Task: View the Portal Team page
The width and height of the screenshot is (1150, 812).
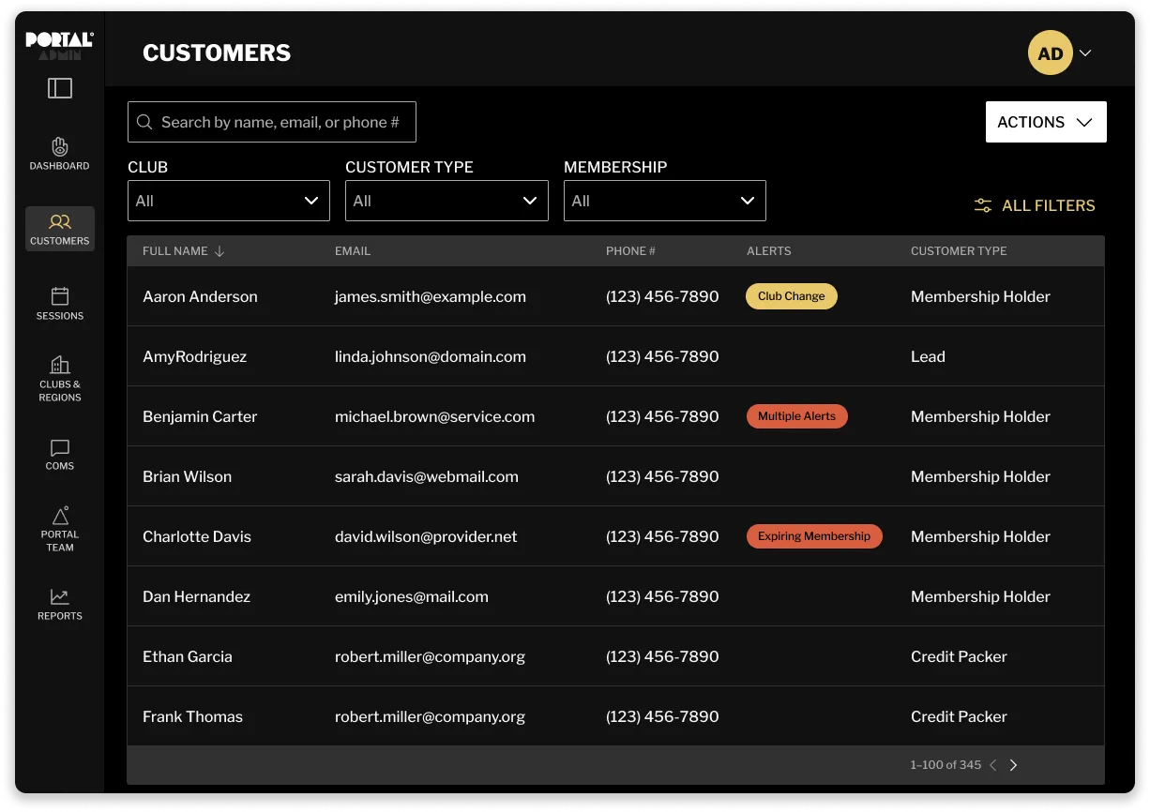Action: pos(59,530)
